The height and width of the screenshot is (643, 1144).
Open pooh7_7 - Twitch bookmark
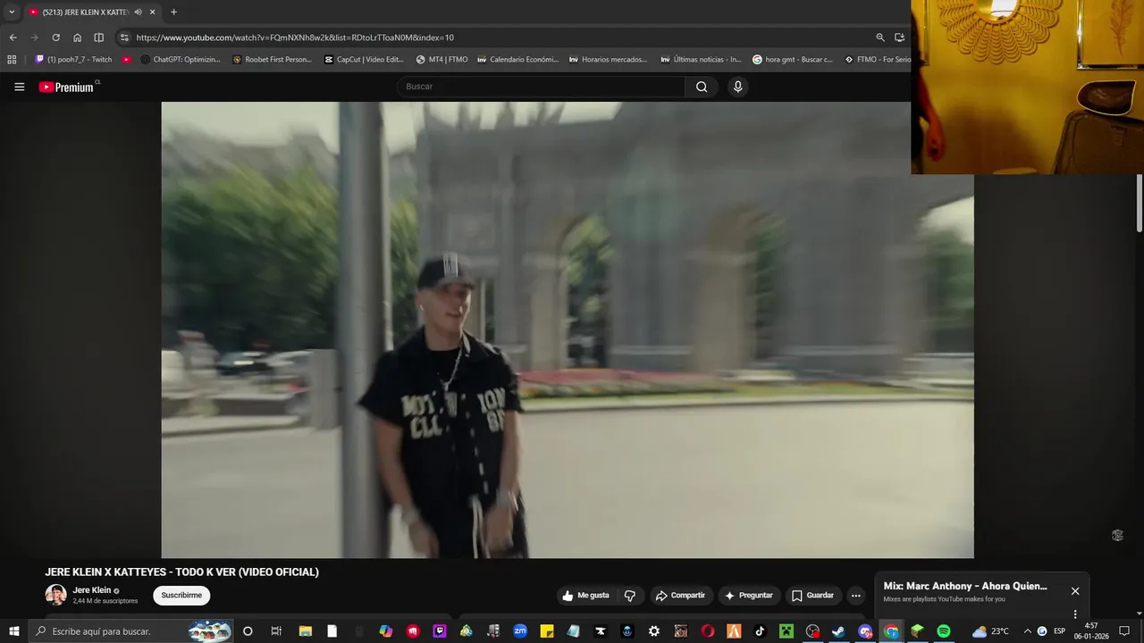point(73,60)
